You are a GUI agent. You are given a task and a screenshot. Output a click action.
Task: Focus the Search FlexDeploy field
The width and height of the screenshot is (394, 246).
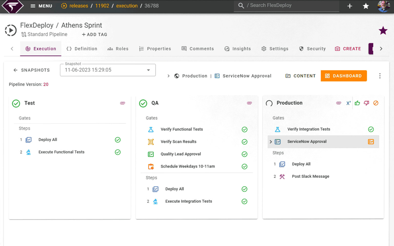(286, 6)
